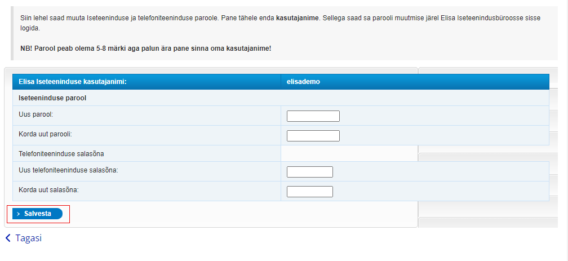Click the elisademo username value
Screen dimensions: 568x261
(304, 82)
